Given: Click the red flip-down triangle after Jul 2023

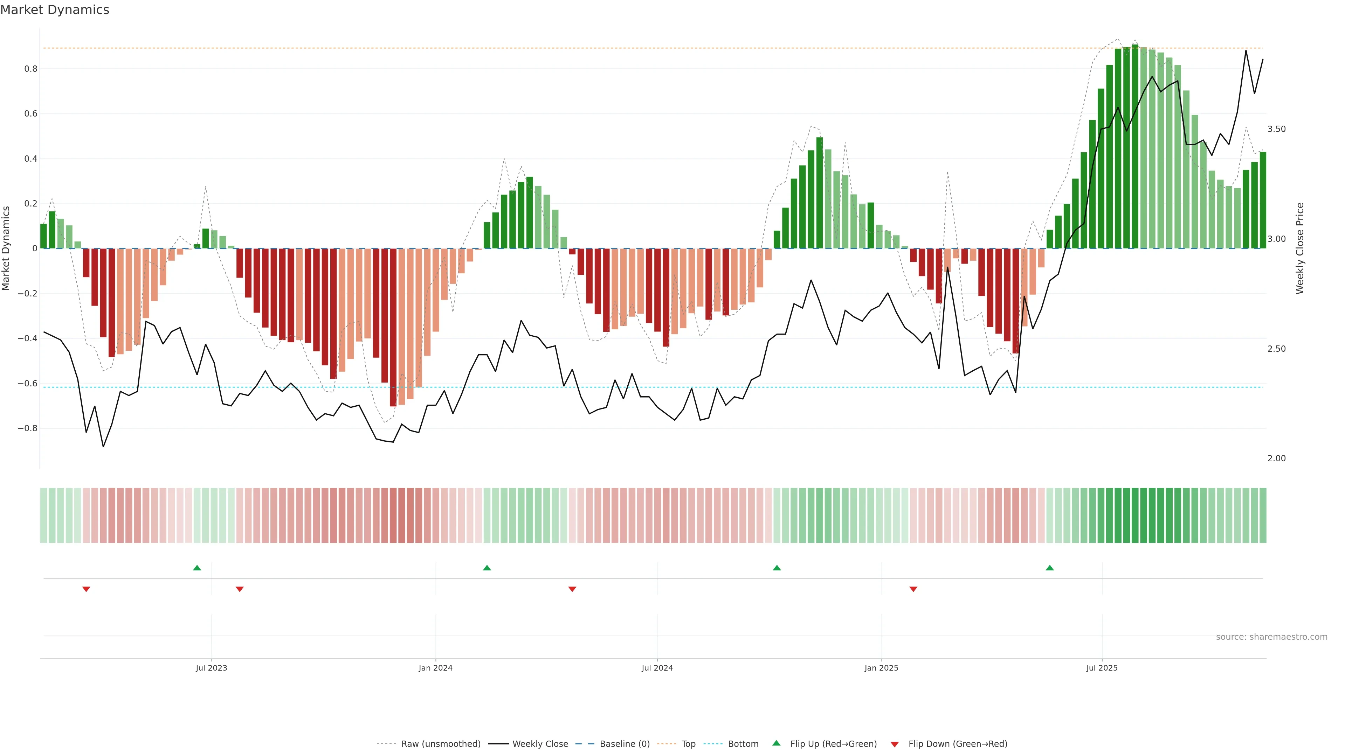Looking at the screenshot, I should point(240,589).
